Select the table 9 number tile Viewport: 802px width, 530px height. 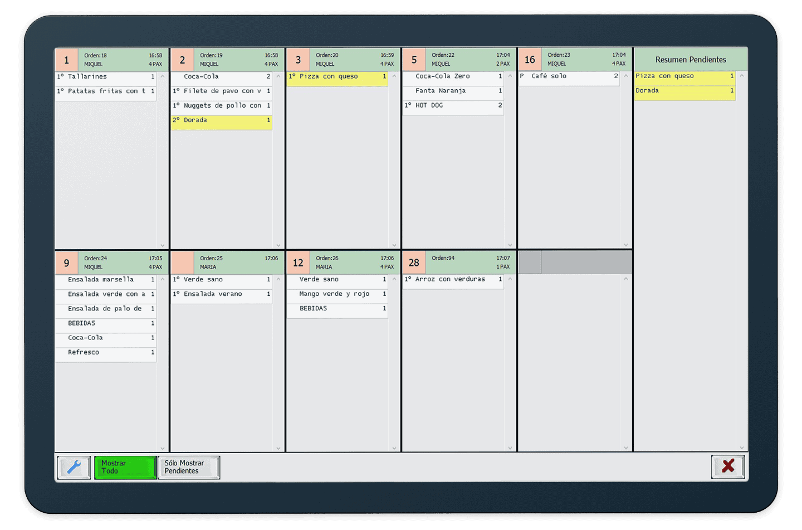(67, 263)
